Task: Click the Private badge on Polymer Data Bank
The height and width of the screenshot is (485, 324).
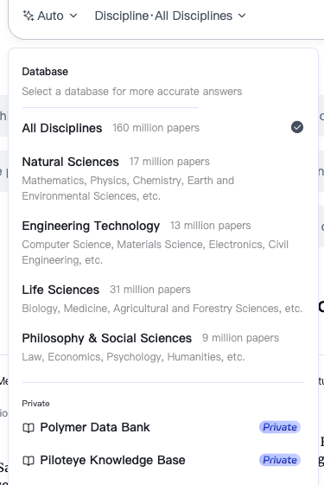Action: pos(279,427)
